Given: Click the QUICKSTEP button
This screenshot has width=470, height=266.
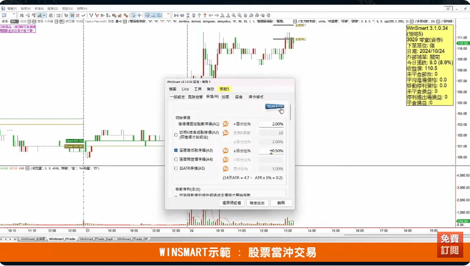Looking at the screenshot, I should coord(274,107).
